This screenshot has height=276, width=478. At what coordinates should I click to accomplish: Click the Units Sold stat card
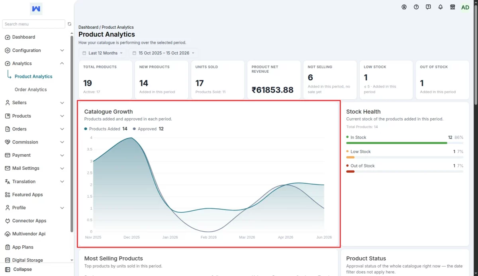[217, 80]
